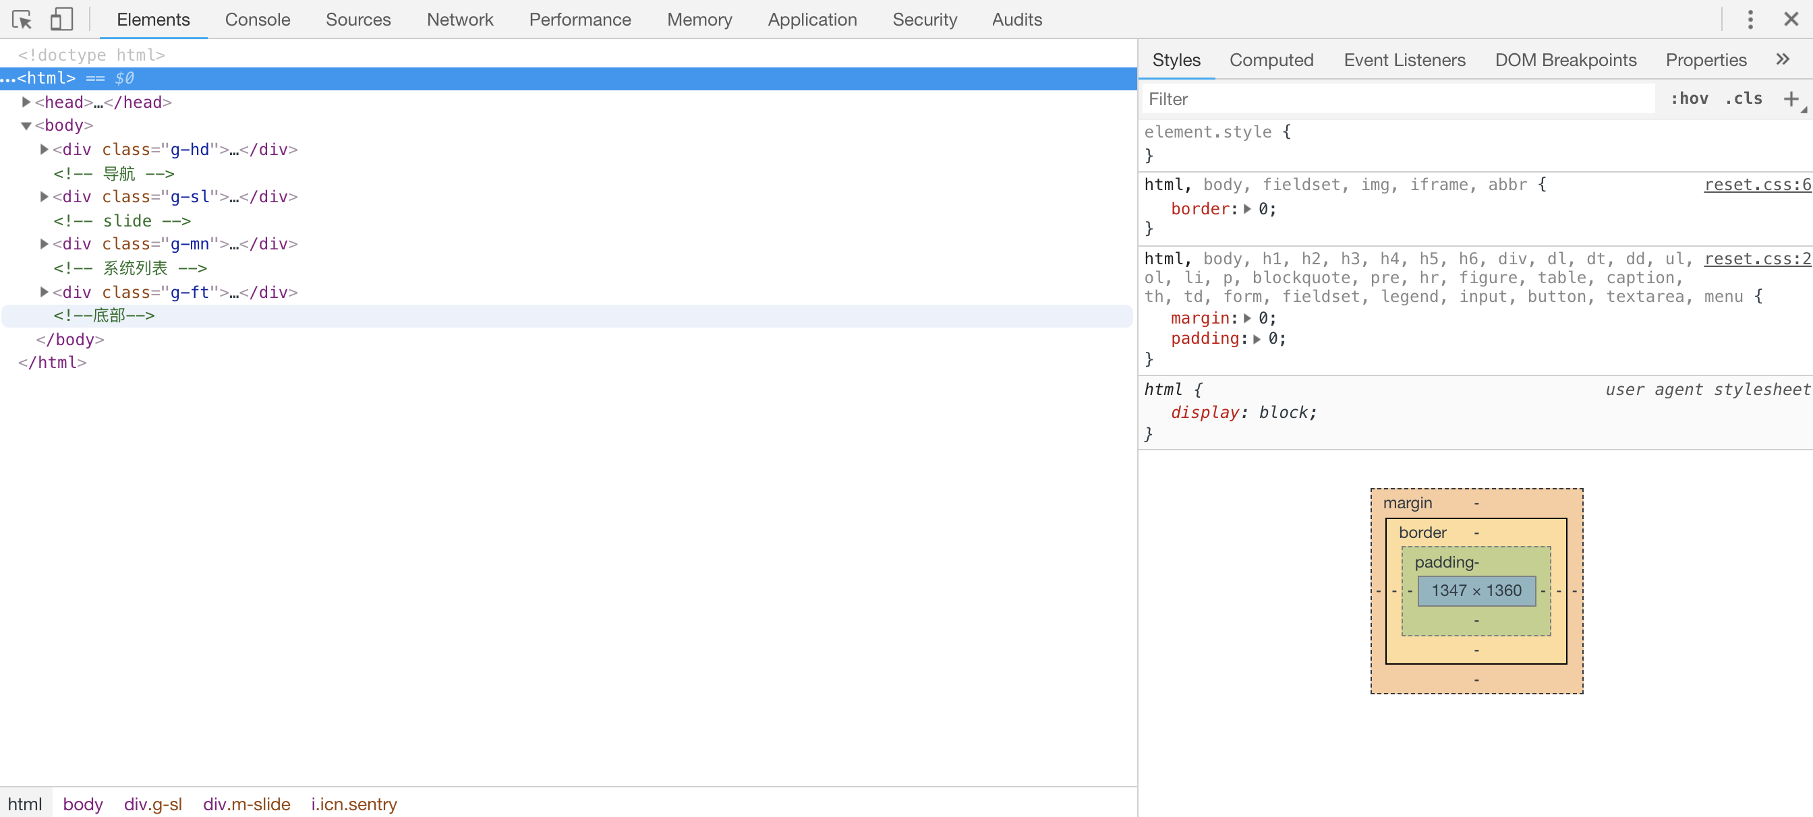Expand the head element node
The image size is (1813, 817).
pos(26,102)
